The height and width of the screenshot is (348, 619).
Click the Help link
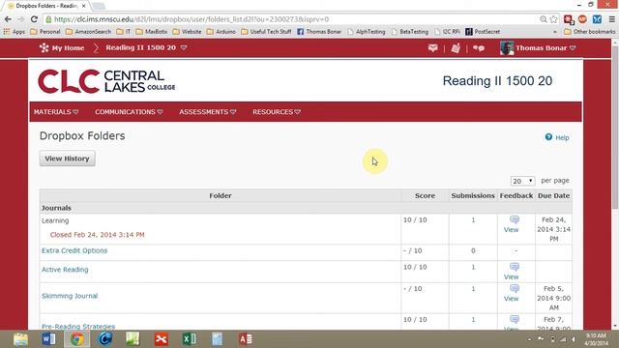(562, 137)
